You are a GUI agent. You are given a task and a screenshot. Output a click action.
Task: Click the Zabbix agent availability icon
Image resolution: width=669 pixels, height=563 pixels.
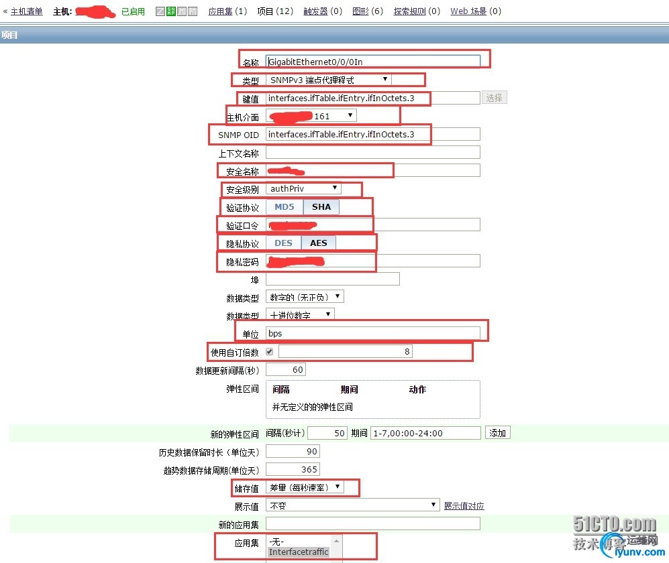pos(160,11)
